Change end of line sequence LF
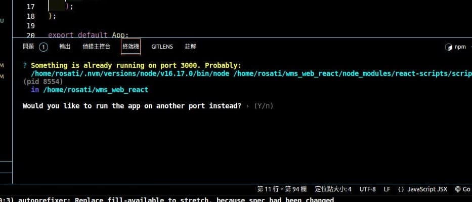The width and height of the screenshot is (472, 202). click(387, 189)
